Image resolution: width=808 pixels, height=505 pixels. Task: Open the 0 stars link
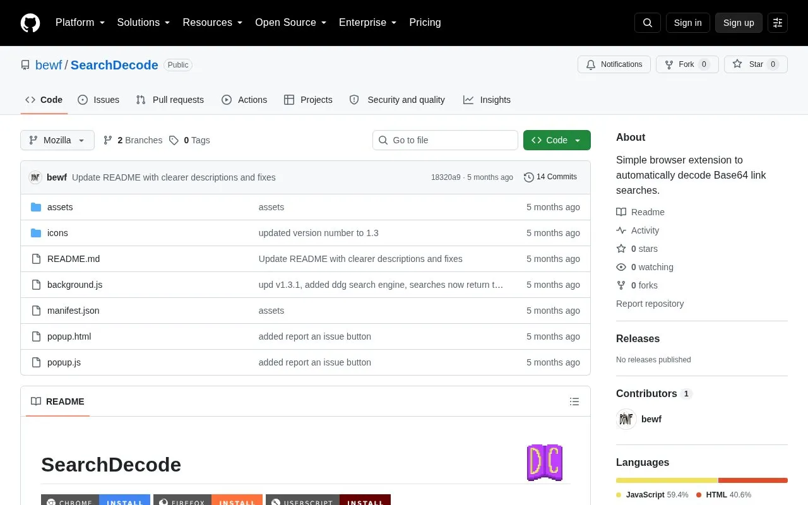[637, 249]
